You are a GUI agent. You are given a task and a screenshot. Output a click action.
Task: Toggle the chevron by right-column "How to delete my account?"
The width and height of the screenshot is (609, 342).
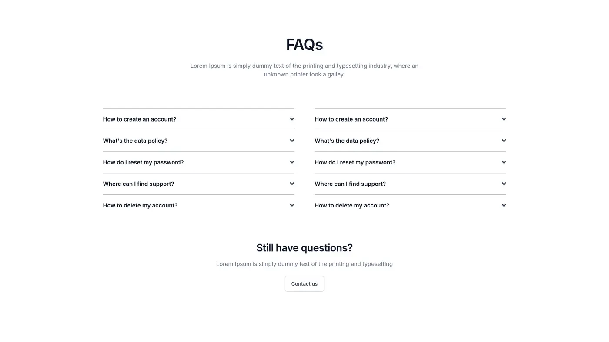tap(504, 205)
